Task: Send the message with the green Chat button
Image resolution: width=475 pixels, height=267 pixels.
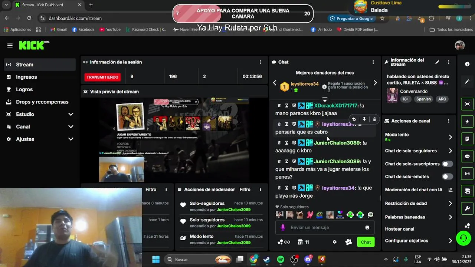Action: point(366,242)
